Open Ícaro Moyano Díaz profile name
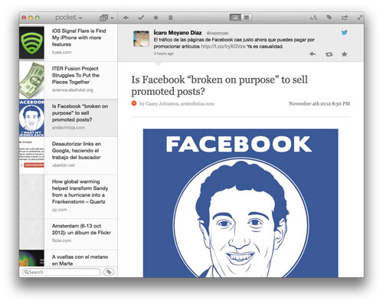This screenshot has height=304, width=383. click(178, 33)
